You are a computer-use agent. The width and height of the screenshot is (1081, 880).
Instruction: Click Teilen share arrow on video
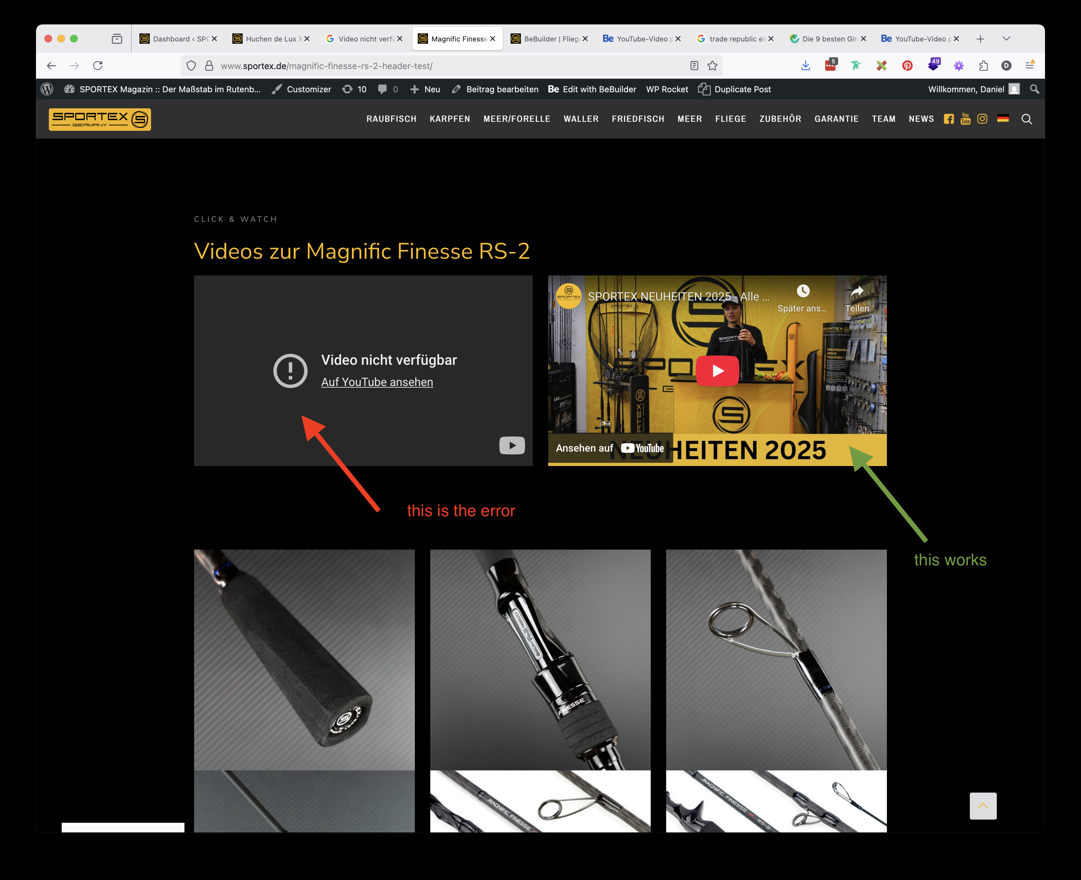click(857, 298)
